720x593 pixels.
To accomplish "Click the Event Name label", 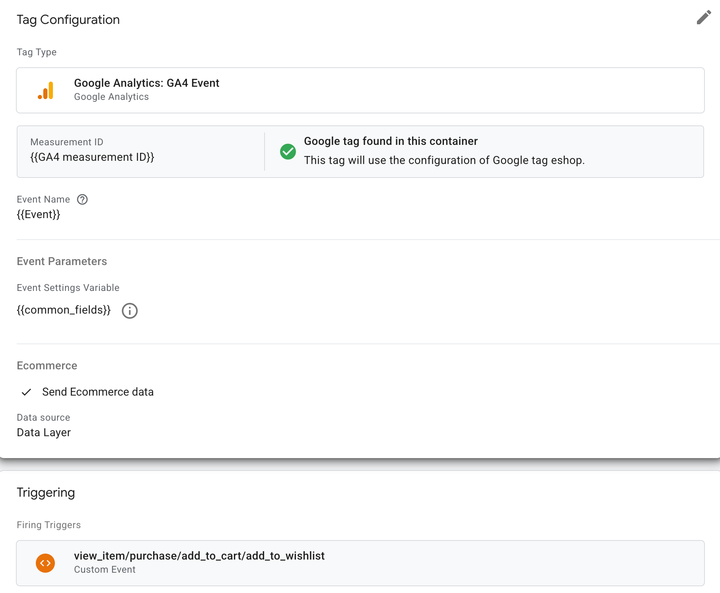I will coord(43,199).
